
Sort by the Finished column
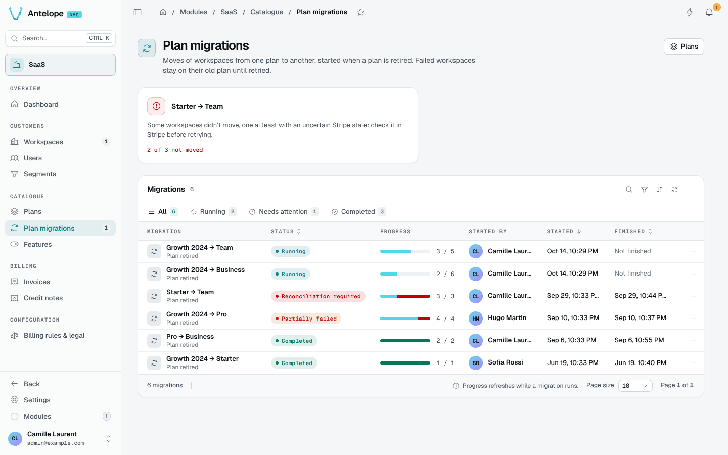point(633,231)
